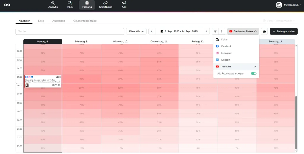Click the media library icon
This screenshot has height=154, width=304.
(264, 31)
